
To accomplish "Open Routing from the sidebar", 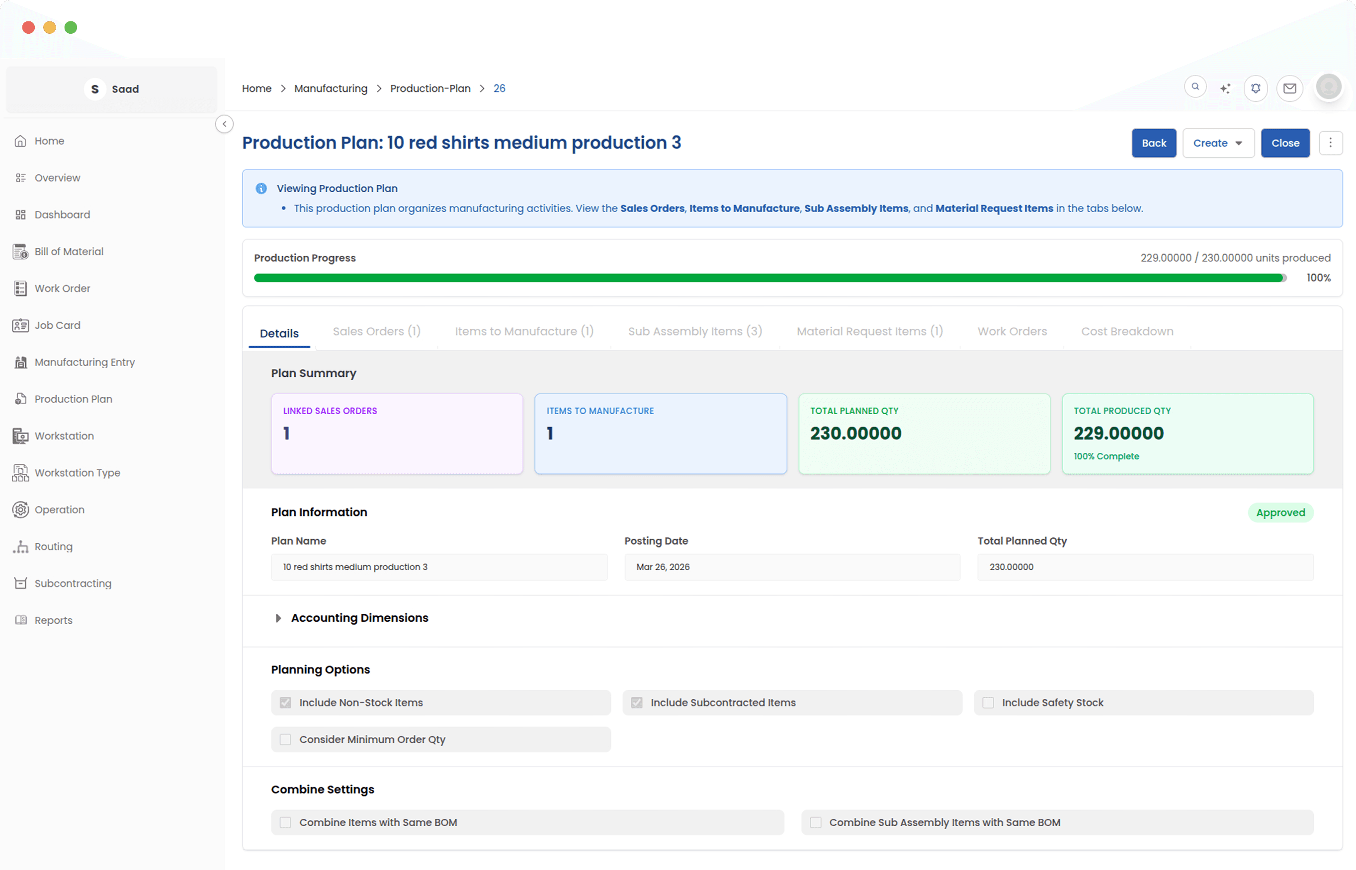I will pyautogui.click(x=53, y=546).
